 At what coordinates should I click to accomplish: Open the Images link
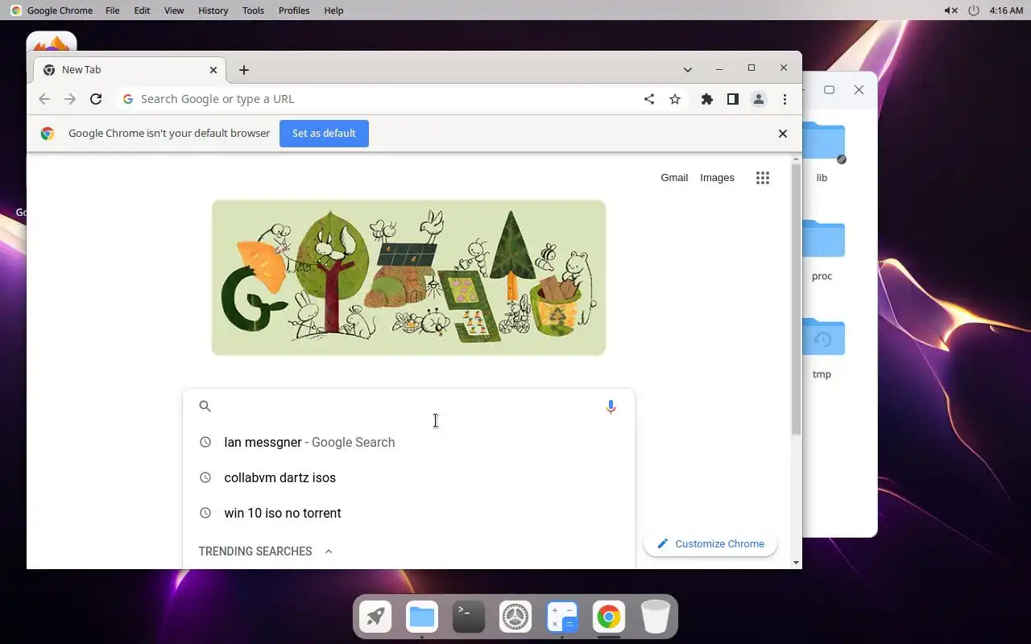coord(717,178)
